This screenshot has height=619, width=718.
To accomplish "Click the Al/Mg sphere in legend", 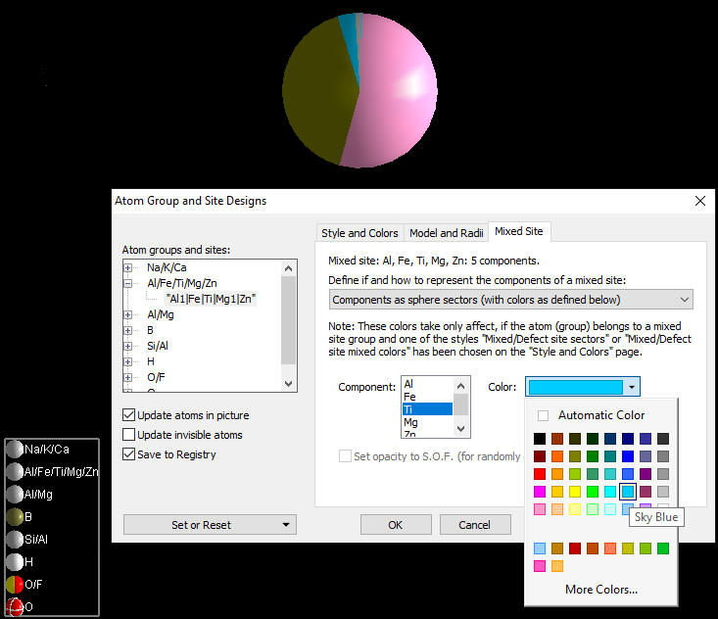I will pyautogui.click(x=15, y=495).
